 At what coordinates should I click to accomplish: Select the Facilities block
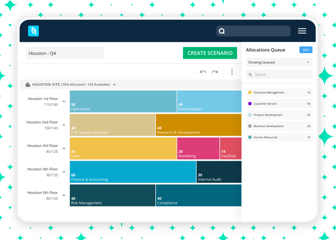[x=230, y=148]
